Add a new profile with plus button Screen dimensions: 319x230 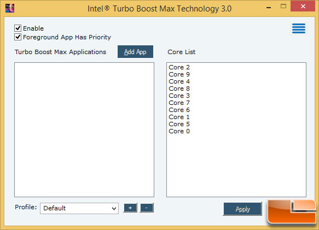[x=130, y=208]
